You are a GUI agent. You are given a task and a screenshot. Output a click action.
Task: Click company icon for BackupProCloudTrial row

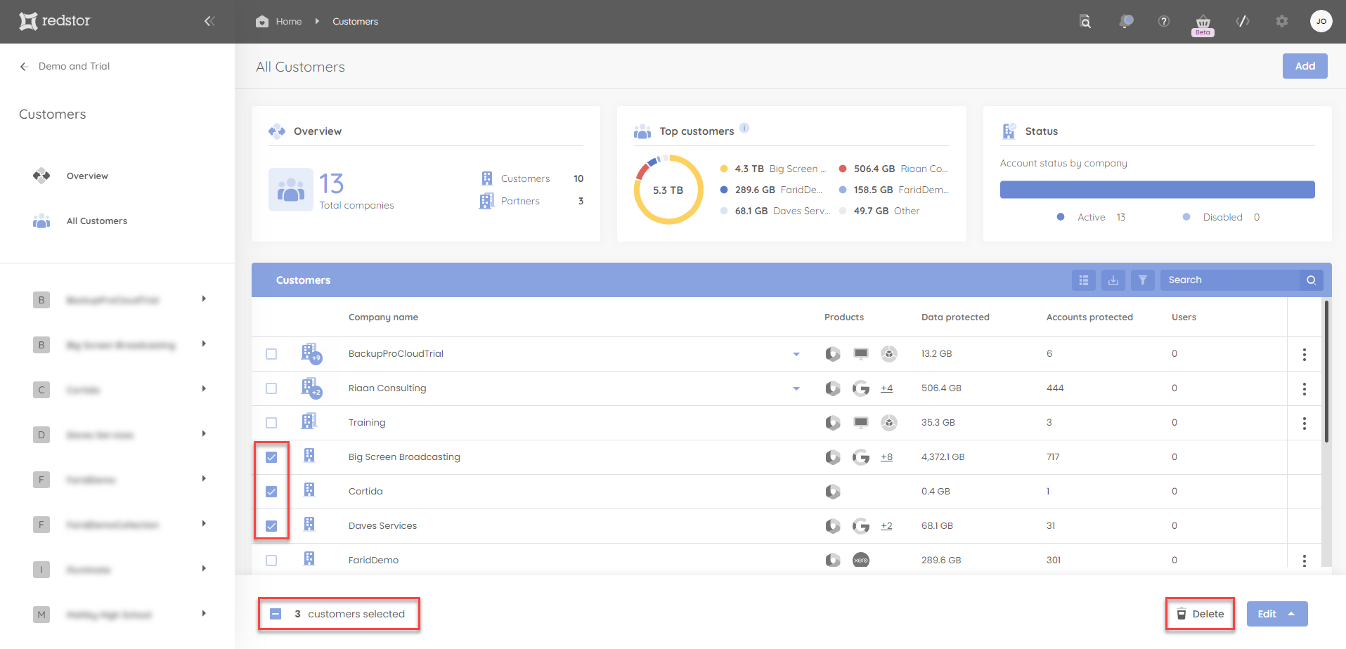(311, 353)
